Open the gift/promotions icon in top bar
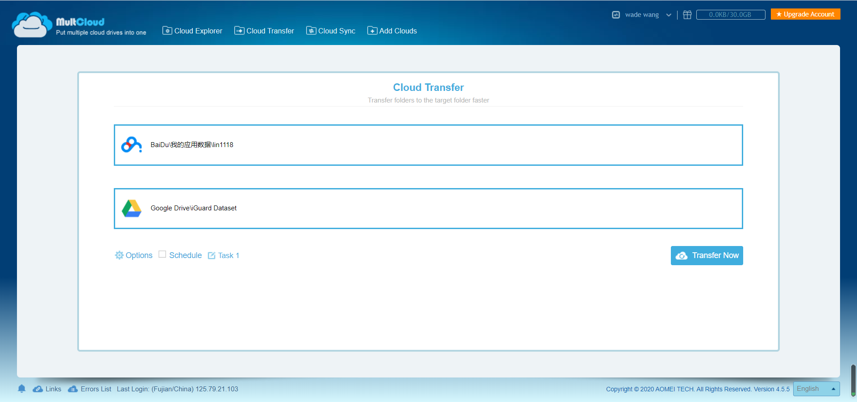Screen dimensions: 857x402 pos(687,14)
